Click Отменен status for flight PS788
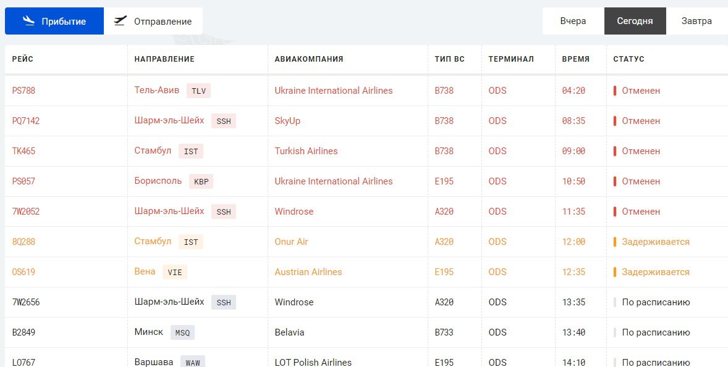 click(x=641, y=91)
